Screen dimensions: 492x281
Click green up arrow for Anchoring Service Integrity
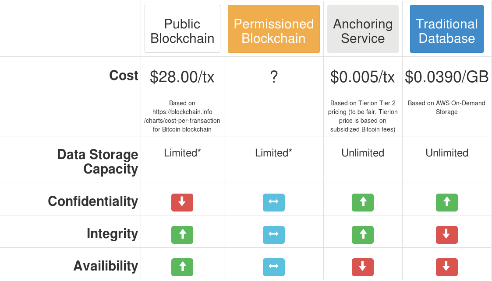pos(363,235)
